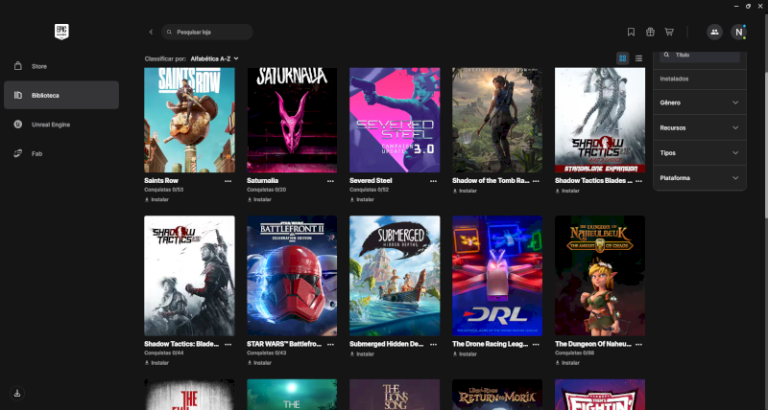Image resolution: width=768 pixels, height=410 pixels.
Task: Click the Submerged Hidden Depths title text
Action: 387,344
